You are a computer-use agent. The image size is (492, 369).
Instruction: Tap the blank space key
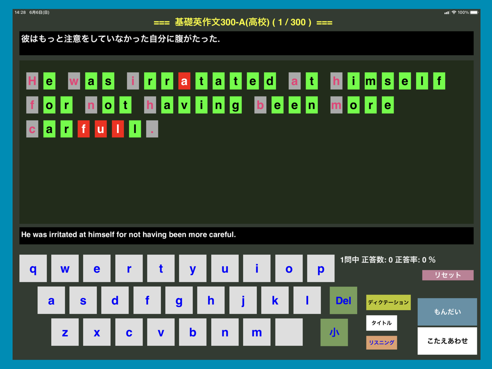point(289,332)
